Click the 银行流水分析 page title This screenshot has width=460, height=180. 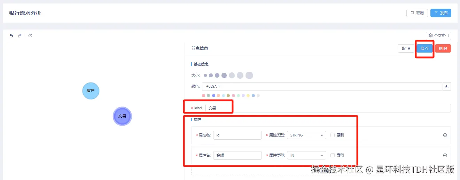(25, 13)
